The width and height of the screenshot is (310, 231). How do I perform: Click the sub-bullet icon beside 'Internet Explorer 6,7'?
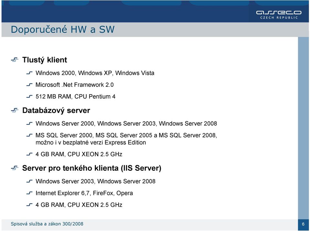coord(29,193)
